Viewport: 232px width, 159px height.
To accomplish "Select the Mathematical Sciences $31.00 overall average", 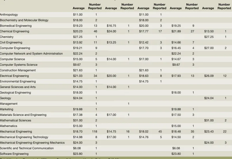I will coord(78,120).
